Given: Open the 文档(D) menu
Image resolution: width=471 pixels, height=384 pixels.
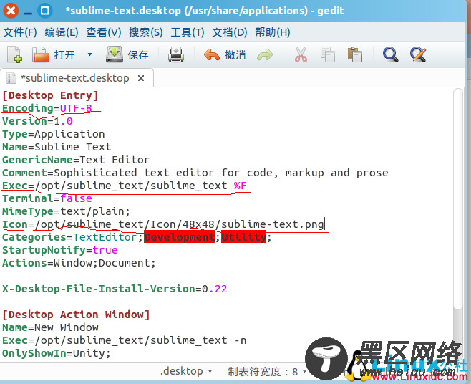Looking at the screenshot, I should (230, 32).
